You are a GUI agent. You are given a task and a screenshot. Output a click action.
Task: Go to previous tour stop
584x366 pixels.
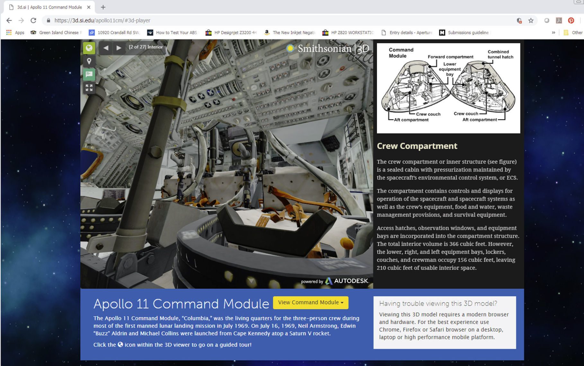(106, 48)
